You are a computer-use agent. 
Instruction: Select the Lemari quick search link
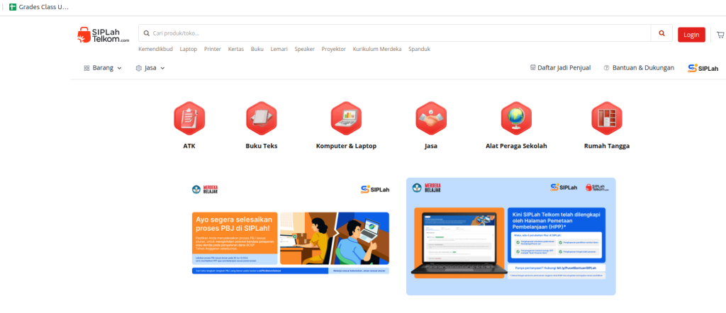[279, 49]
